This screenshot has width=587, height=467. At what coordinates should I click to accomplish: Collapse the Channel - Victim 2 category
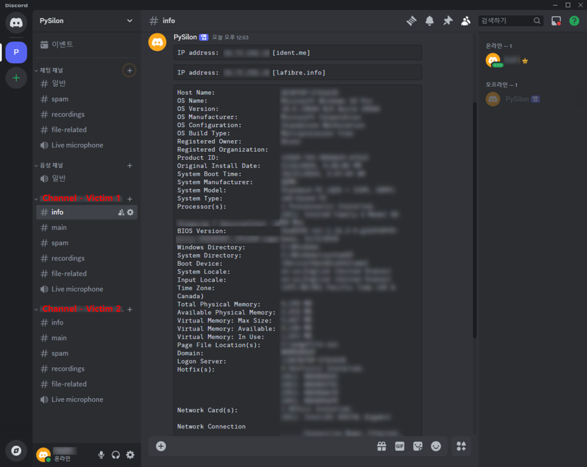tap(80, 309)
